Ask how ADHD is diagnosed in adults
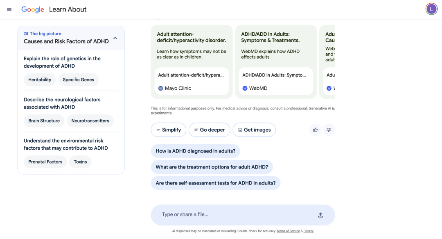This screenshot has height=239, width=442. (195, 151)
